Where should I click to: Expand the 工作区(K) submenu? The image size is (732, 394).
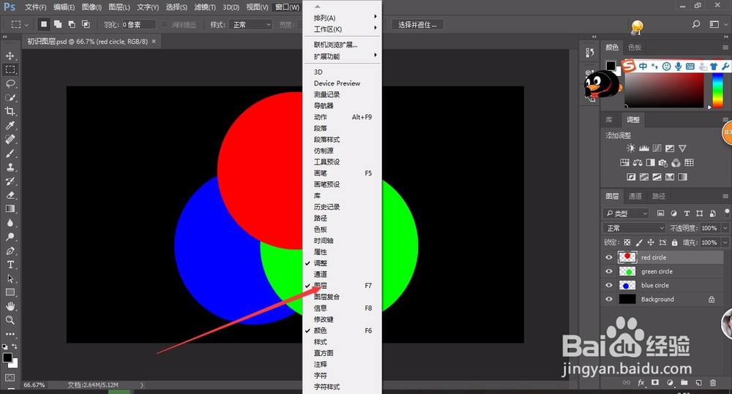[343, 29]
